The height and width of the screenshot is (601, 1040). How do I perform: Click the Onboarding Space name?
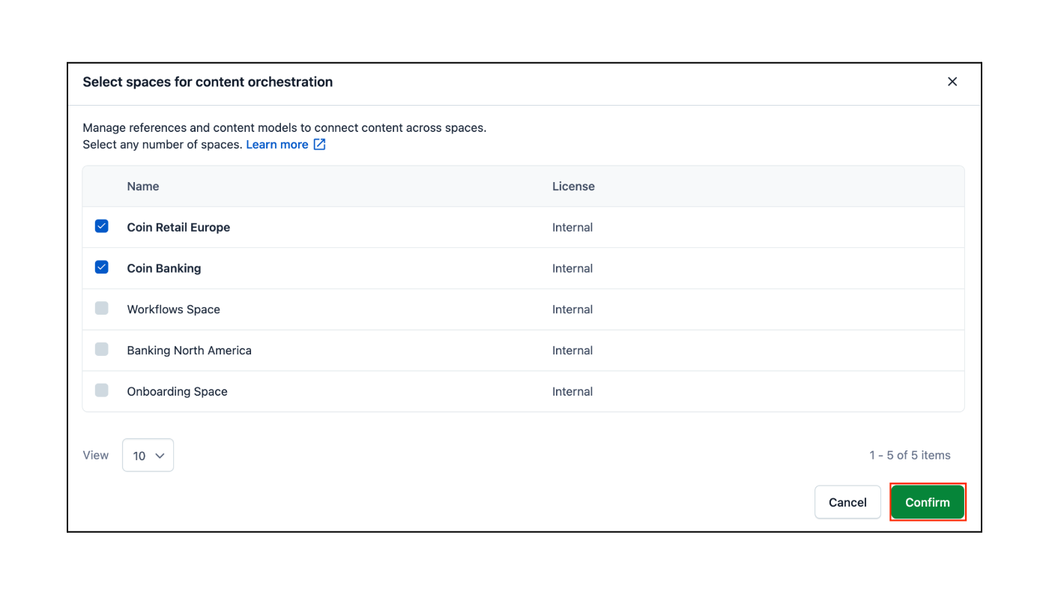177,391
